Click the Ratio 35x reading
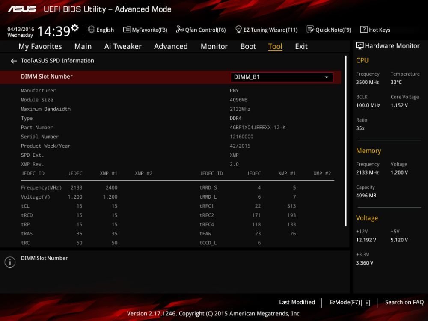The width and height of the screenshot is (428, 321). pos(360,128)
